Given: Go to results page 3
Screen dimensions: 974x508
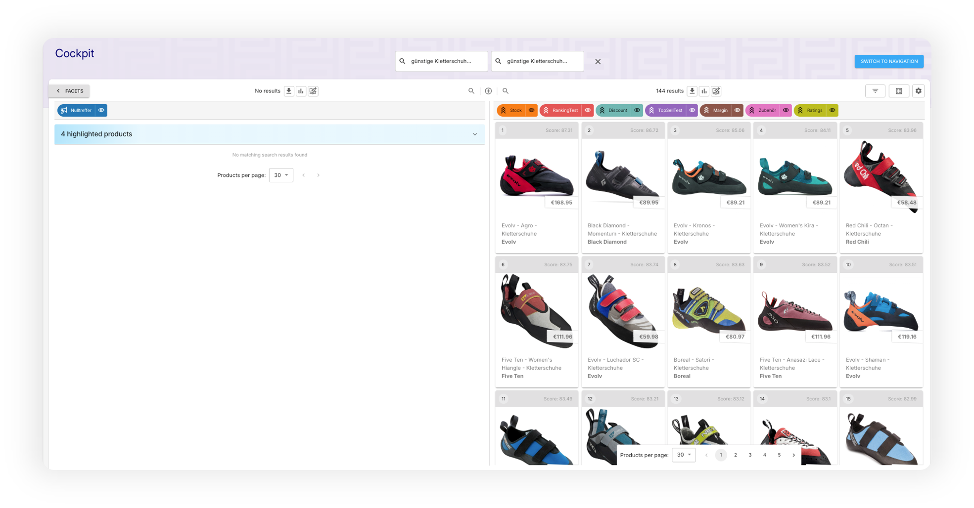Looking at the screenshot, I should [x=750, y=455].
